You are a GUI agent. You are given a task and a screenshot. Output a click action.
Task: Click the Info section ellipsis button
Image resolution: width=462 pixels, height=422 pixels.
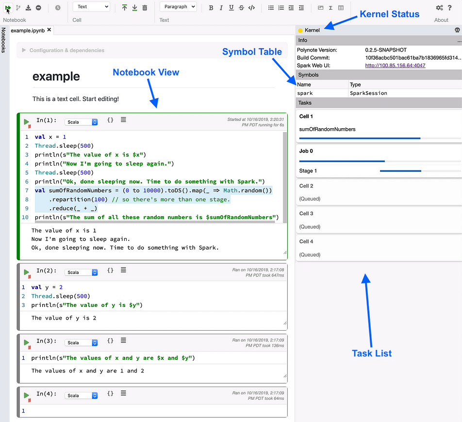(x=459, y=41)
